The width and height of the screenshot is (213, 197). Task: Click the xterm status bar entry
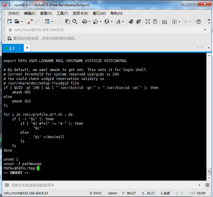[112, 193]
